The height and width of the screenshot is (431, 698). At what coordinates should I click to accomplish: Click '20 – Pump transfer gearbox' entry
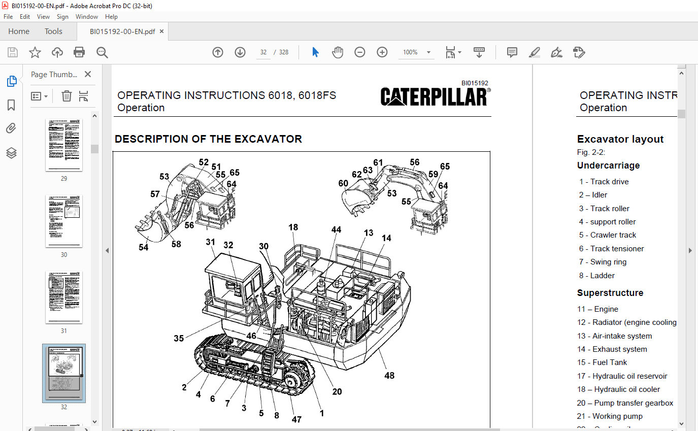click(625, 403)
